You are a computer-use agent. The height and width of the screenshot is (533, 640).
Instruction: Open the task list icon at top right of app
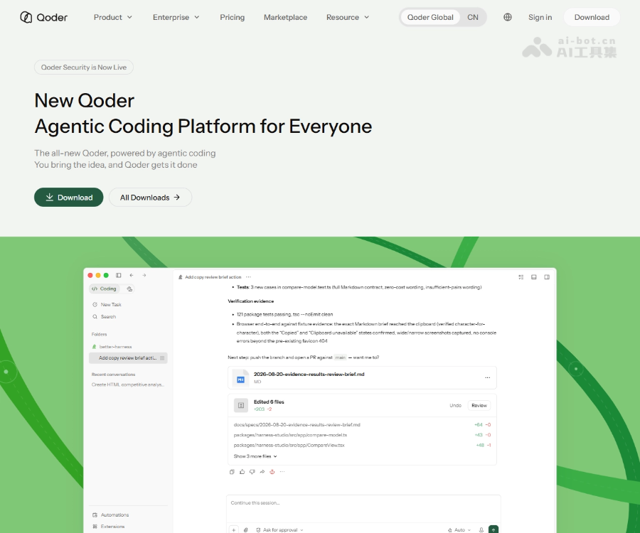tap(521, 277)
